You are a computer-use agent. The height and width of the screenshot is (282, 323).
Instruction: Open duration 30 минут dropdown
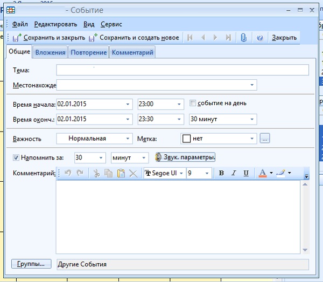pos(252,119)
